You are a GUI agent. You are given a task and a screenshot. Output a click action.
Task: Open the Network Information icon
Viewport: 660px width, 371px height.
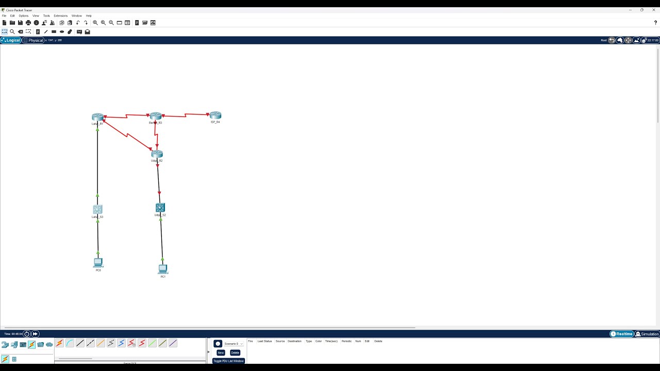click(36, 23)
